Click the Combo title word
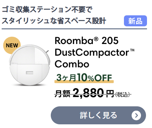The width and height of the screenshot is (152, 128). coord(72,64)
